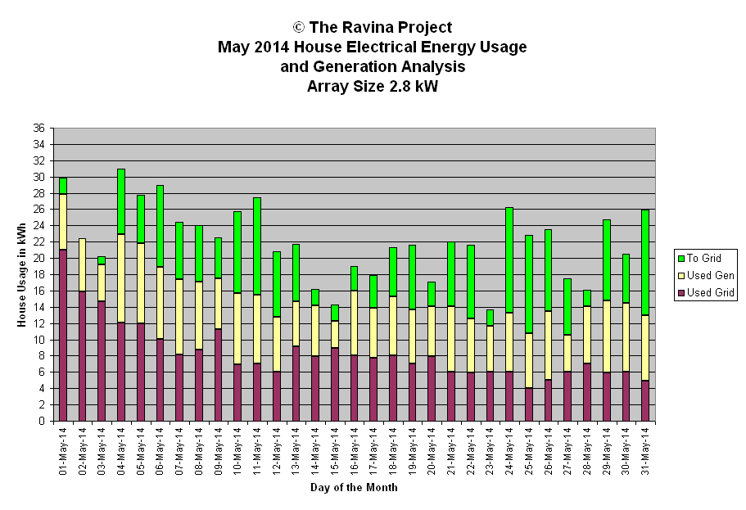Click the 25-May-14 date label
Image resolution: width=746 pixels, height=510 pixels.
point(528,451)
